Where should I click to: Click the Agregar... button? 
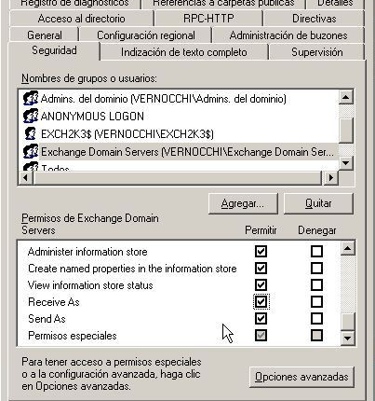(x=243, y=203)
